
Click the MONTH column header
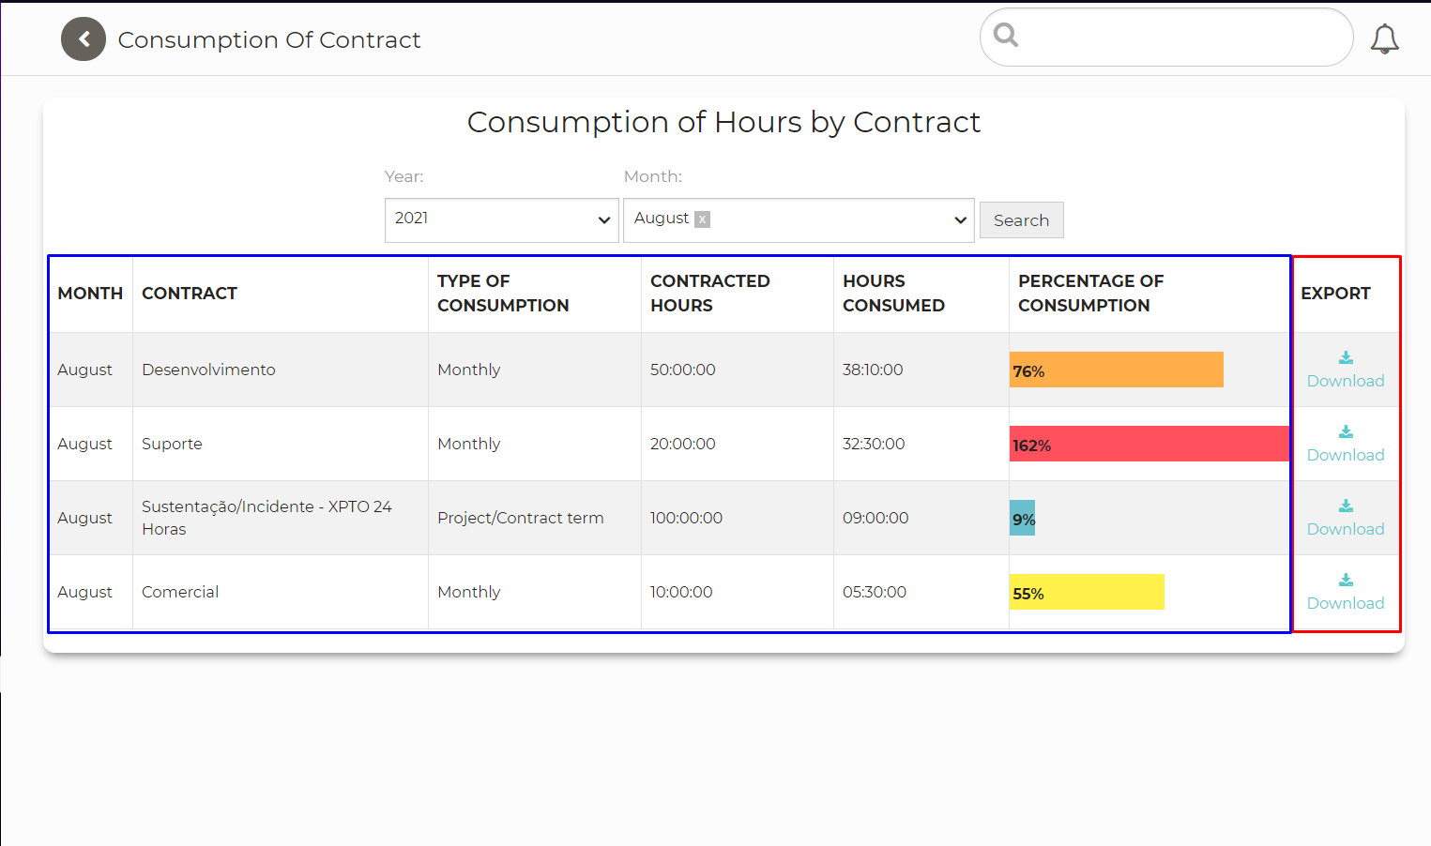pyautogui.click(x=90, y=294)
